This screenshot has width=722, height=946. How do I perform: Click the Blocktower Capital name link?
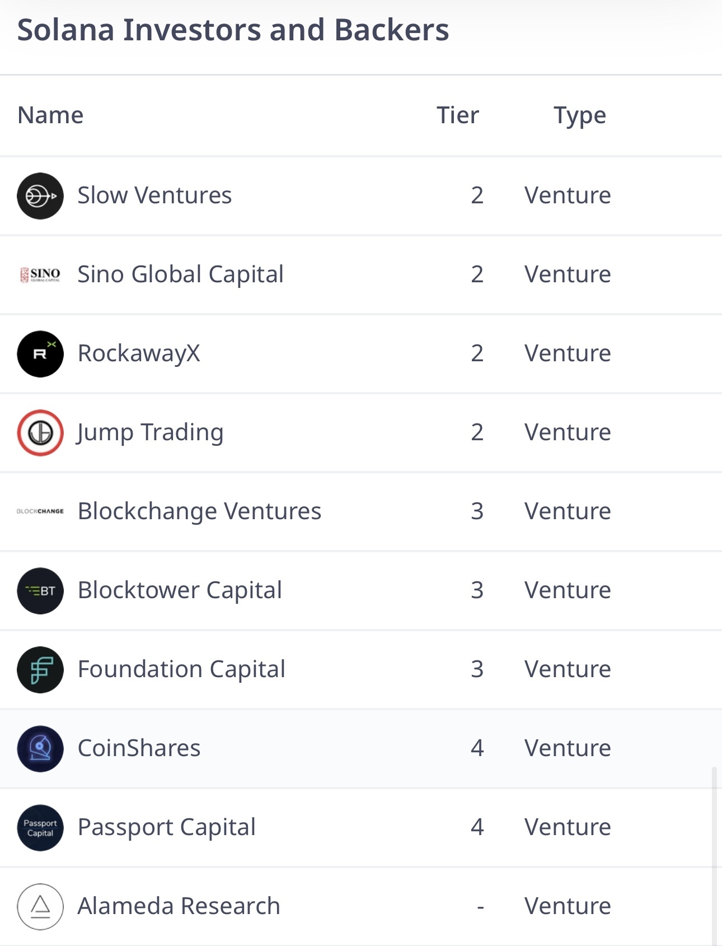click(x=180, y=590)
